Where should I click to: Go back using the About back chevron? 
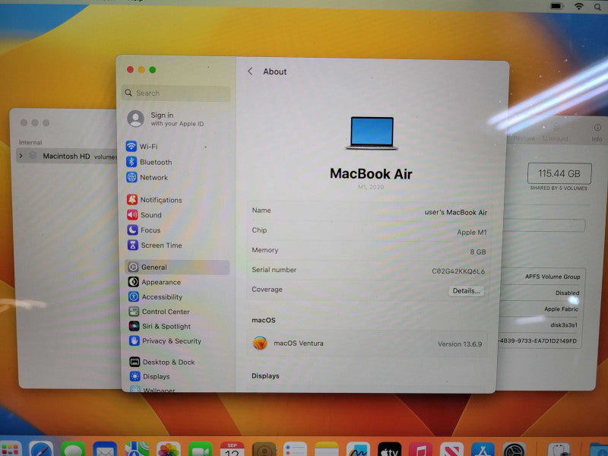pos(250,71)
